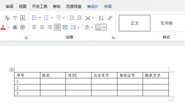Click the 序号 header cell
Screen dimensions: 185x112
(x=27, y=75)
